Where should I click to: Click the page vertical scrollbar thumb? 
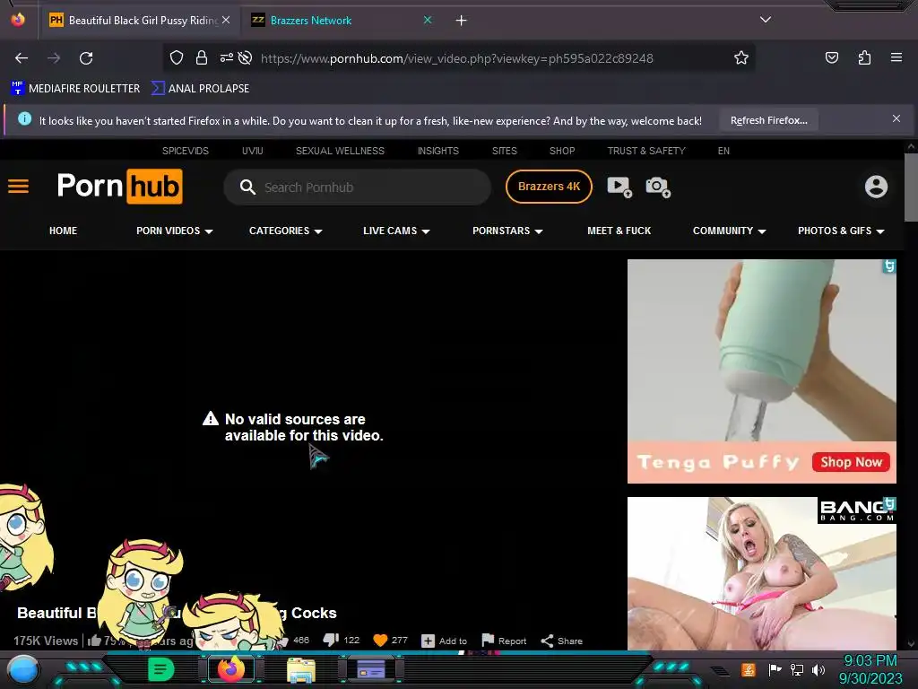tap(911, 188)
